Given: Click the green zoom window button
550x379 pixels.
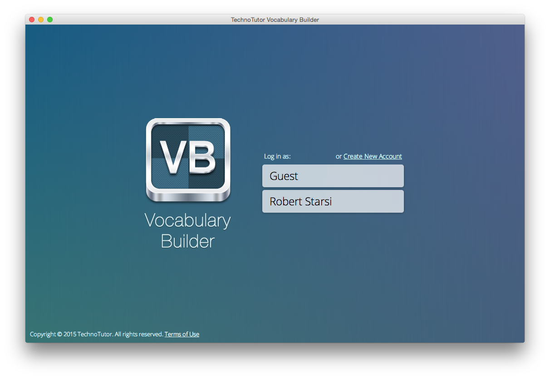Looking at the screenshot, I should pos(49,20).
